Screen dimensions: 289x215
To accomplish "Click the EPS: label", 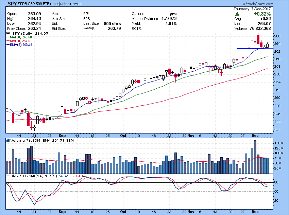I will point(87,19).
